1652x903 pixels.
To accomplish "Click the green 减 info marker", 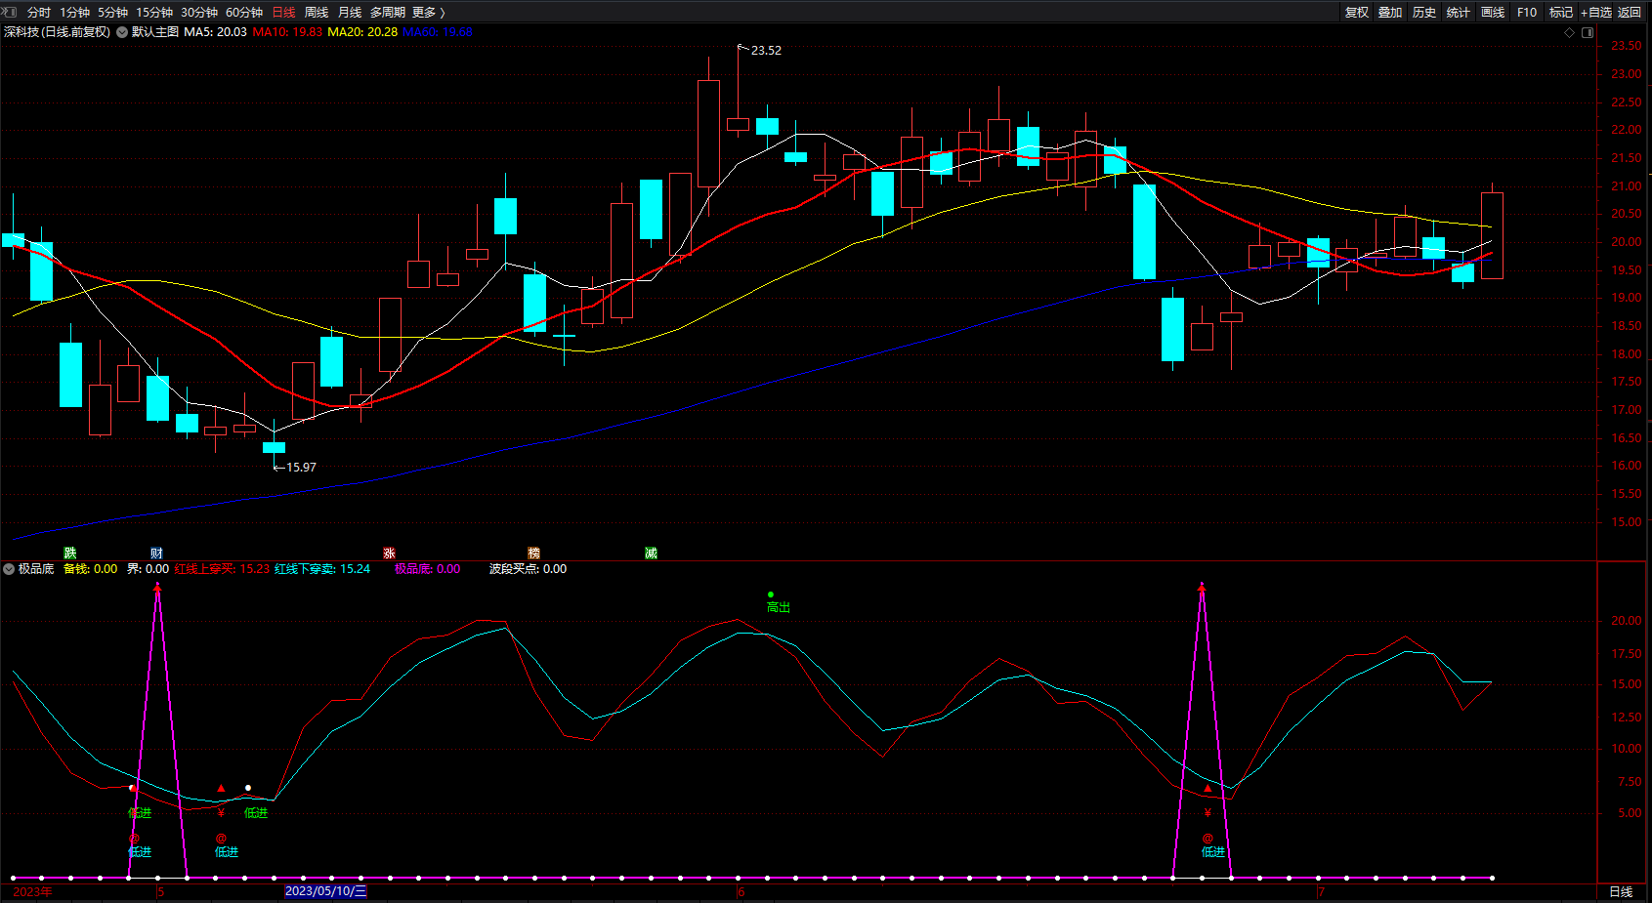I will click(x=651, y=554).
